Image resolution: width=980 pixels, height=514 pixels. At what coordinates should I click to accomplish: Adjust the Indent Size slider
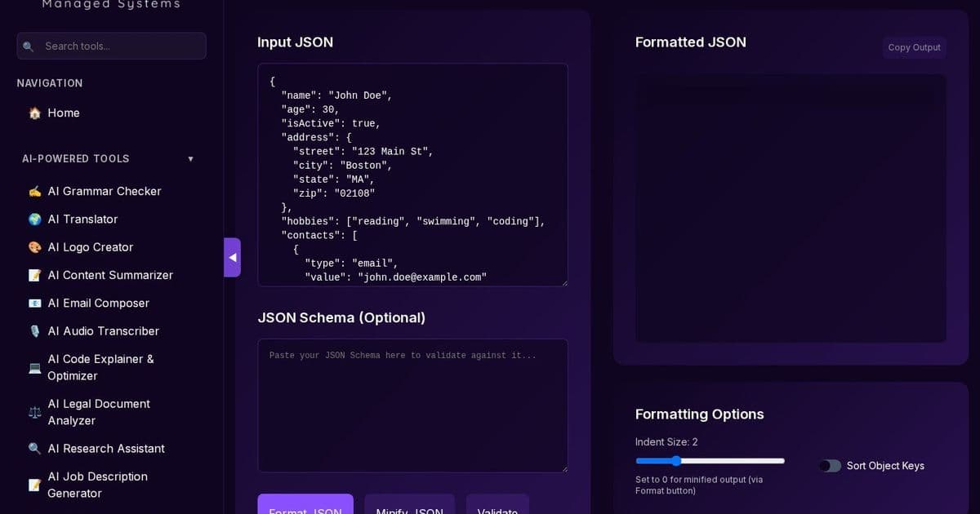point(675,461)
